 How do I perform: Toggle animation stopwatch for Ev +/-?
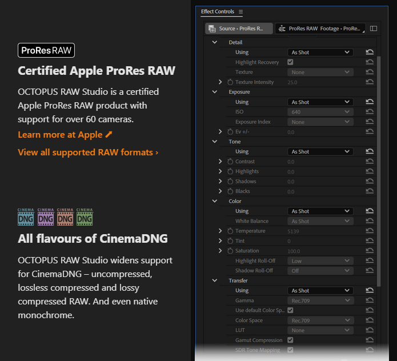pyautogui.click(x=230, y=131)
